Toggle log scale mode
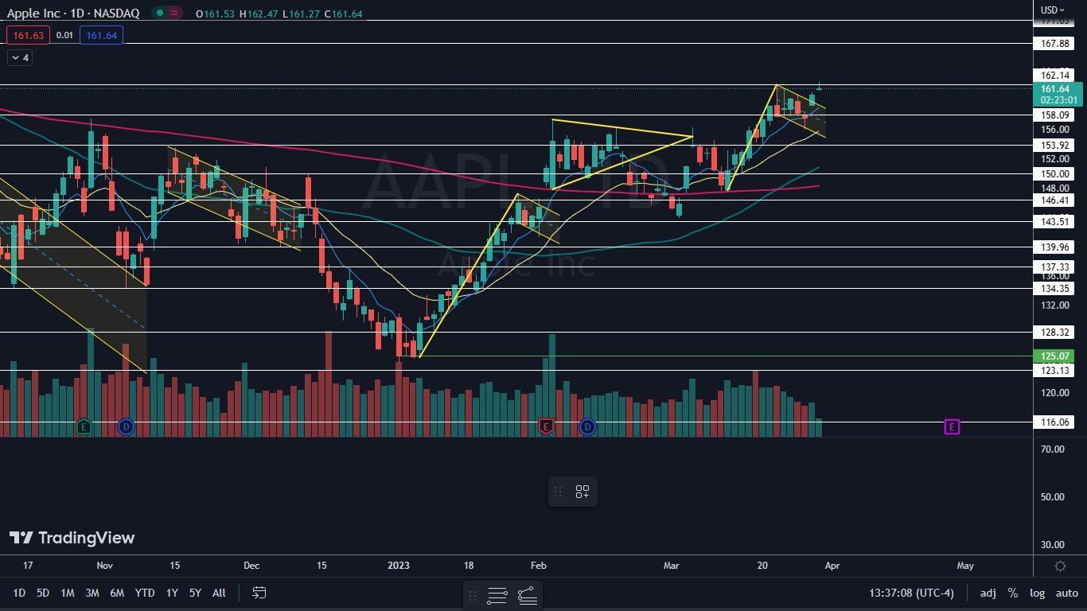This screenshot has width=1087, height=611. pos(1038,593)
